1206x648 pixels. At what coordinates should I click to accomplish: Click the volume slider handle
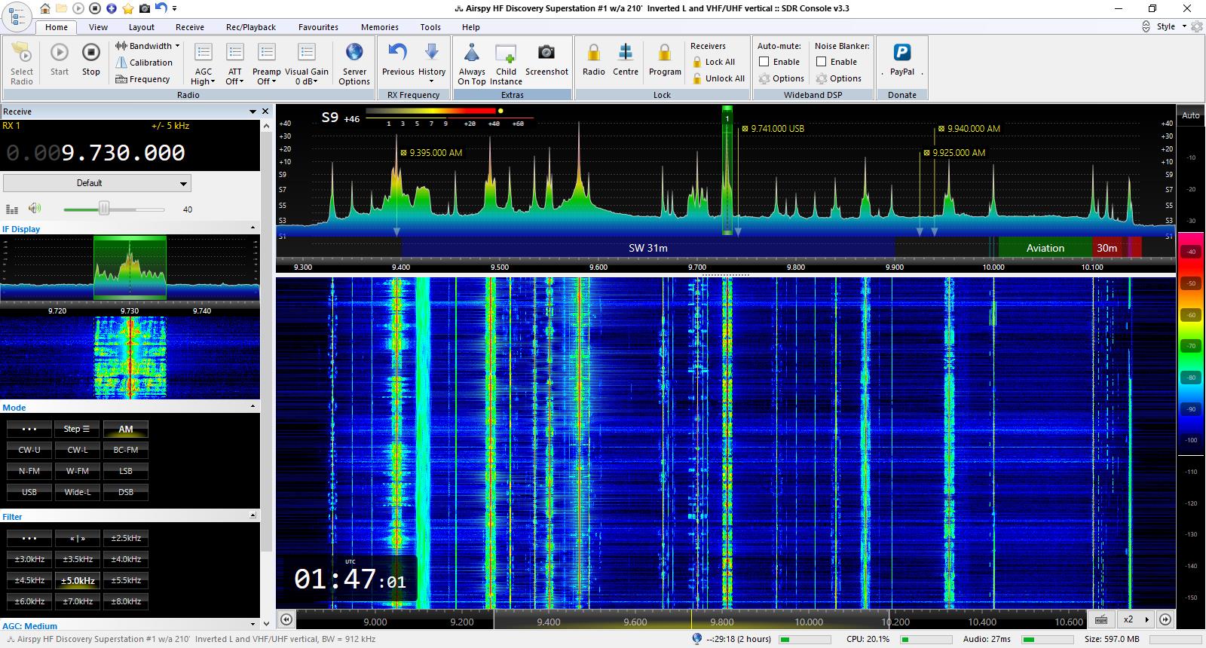click(104, 209)
